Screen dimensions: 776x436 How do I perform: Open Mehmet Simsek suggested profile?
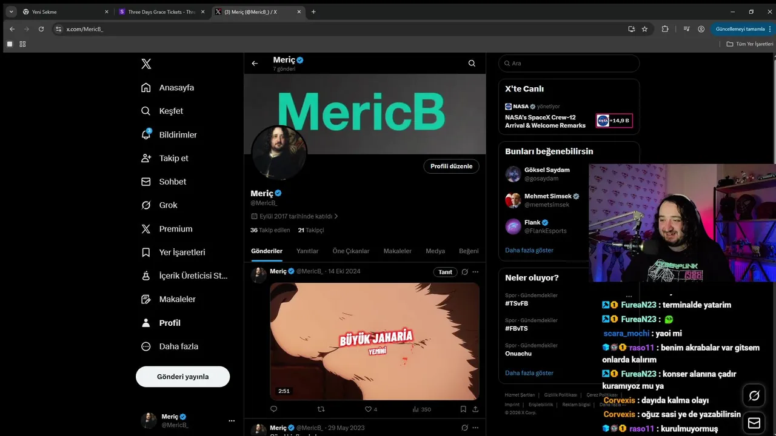544,200
